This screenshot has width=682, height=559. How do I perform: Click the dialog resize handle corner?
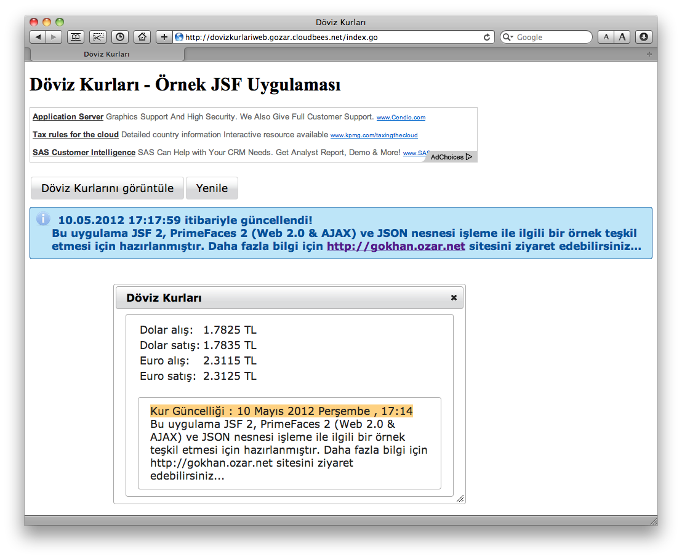460,499
